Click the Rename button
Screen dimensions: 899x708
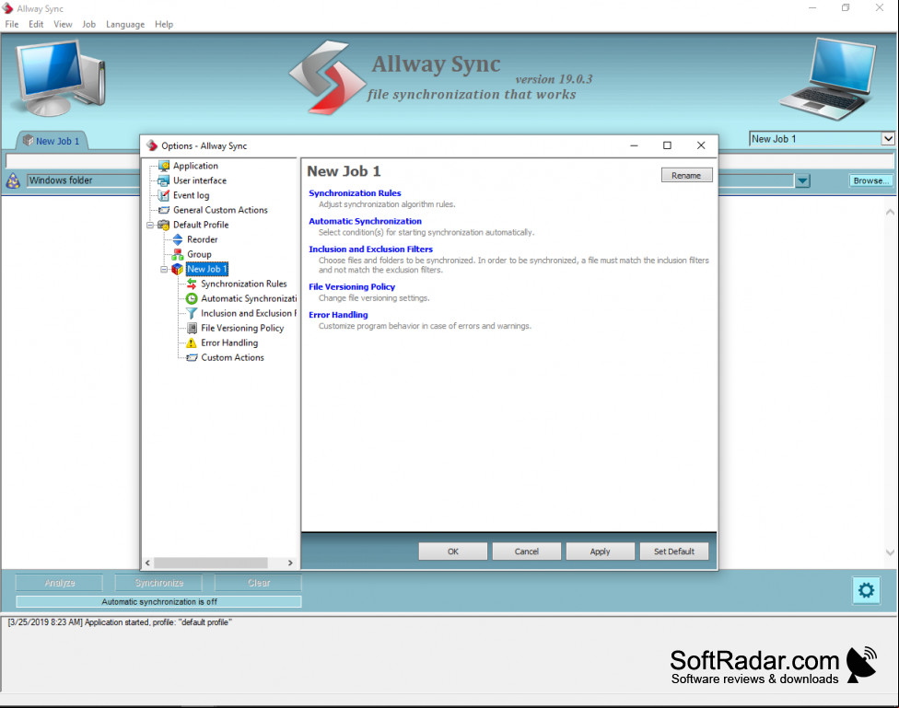coord(686,176)
